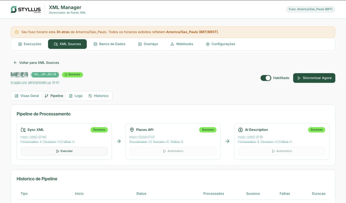The width and height of the screenshot is (346, 203).
Task: Click the Voltar para XML Sources link
Action: (39, 62)
